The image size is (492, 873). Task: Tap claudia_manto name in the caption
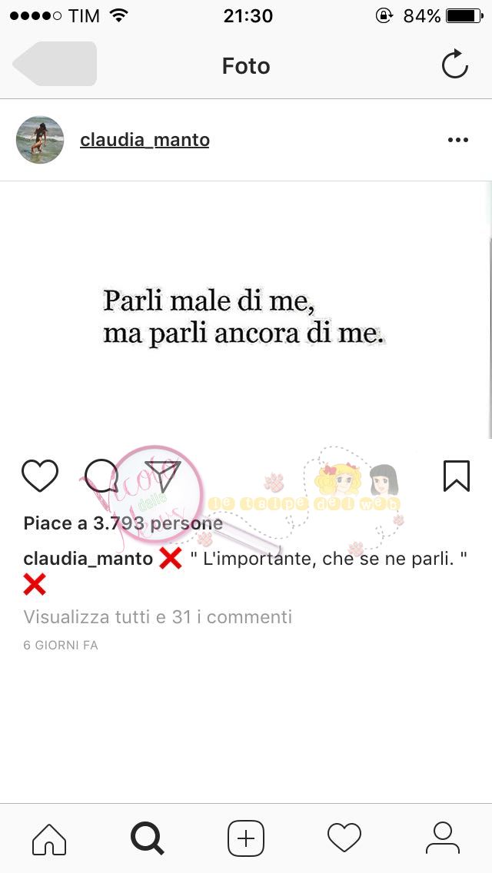click(88, 559)
